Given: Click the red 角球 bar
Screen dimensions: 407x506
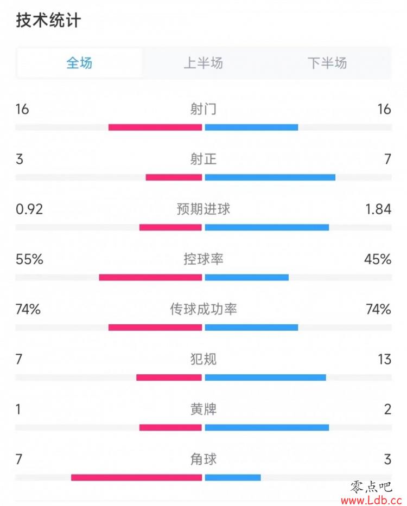Looking at the screenshot, I should pyautogui.click(x=136, y=478).
